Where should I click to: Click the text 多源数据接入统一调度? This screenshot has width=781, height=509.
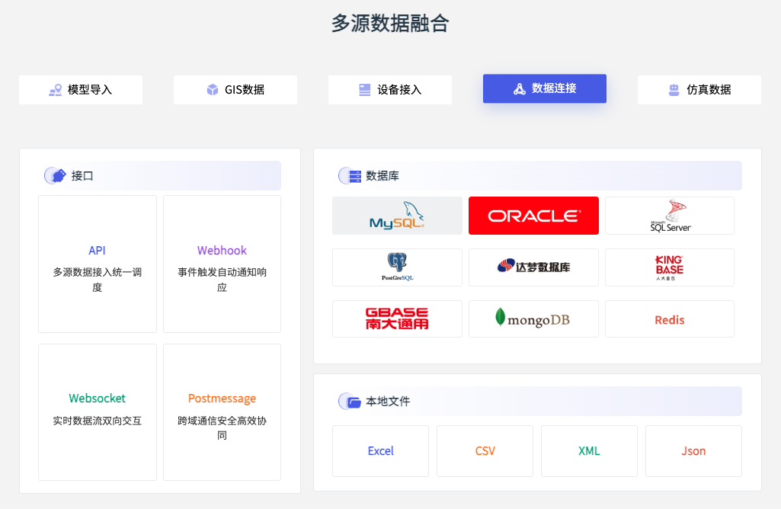[98, 280]
